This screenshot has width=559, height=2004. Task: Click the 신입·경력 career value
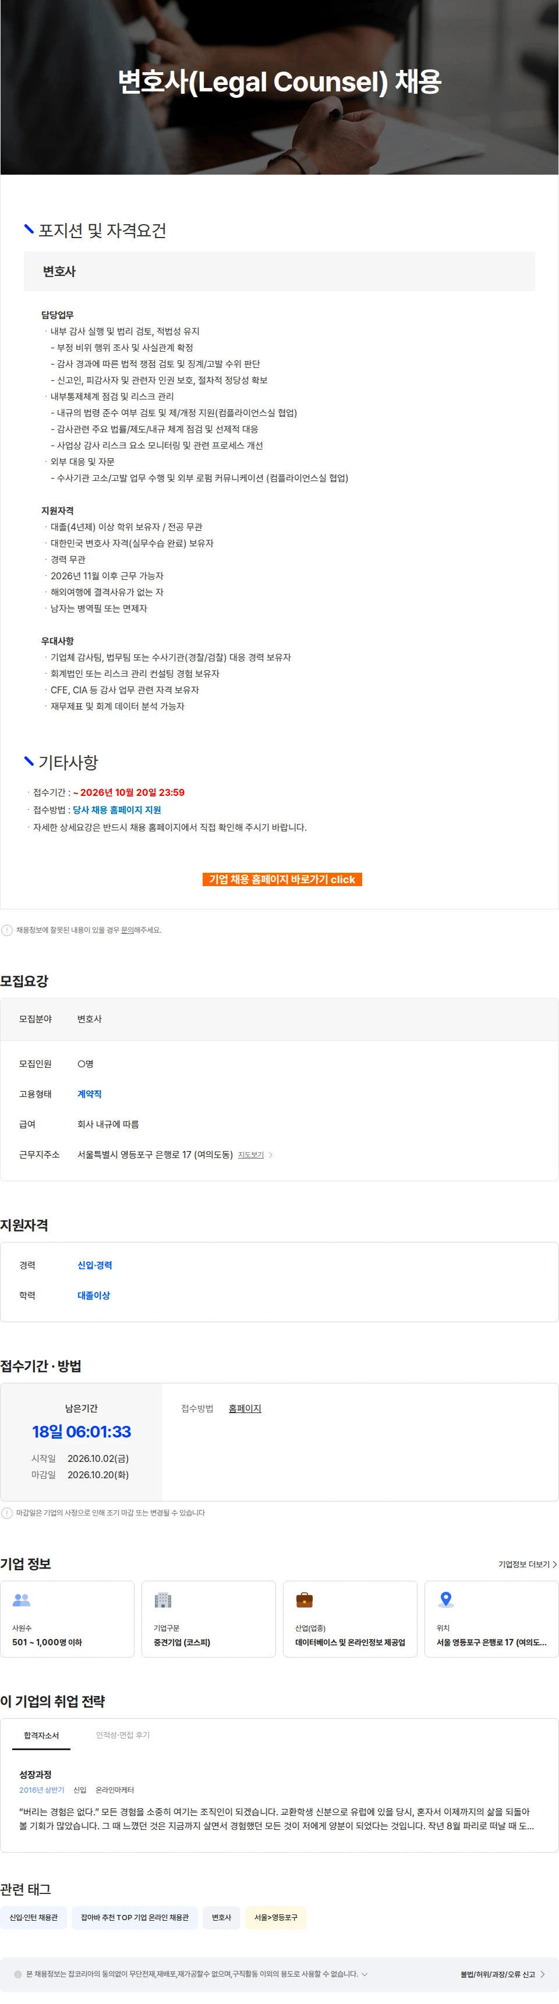[94, 1265]
